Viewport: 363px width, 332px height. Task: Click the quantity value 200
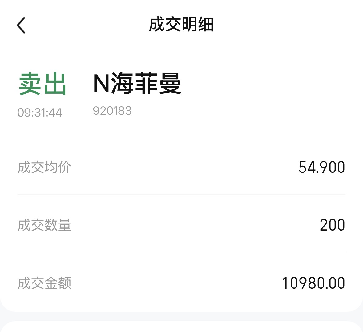pyautogui.click(x=332, y=225)
